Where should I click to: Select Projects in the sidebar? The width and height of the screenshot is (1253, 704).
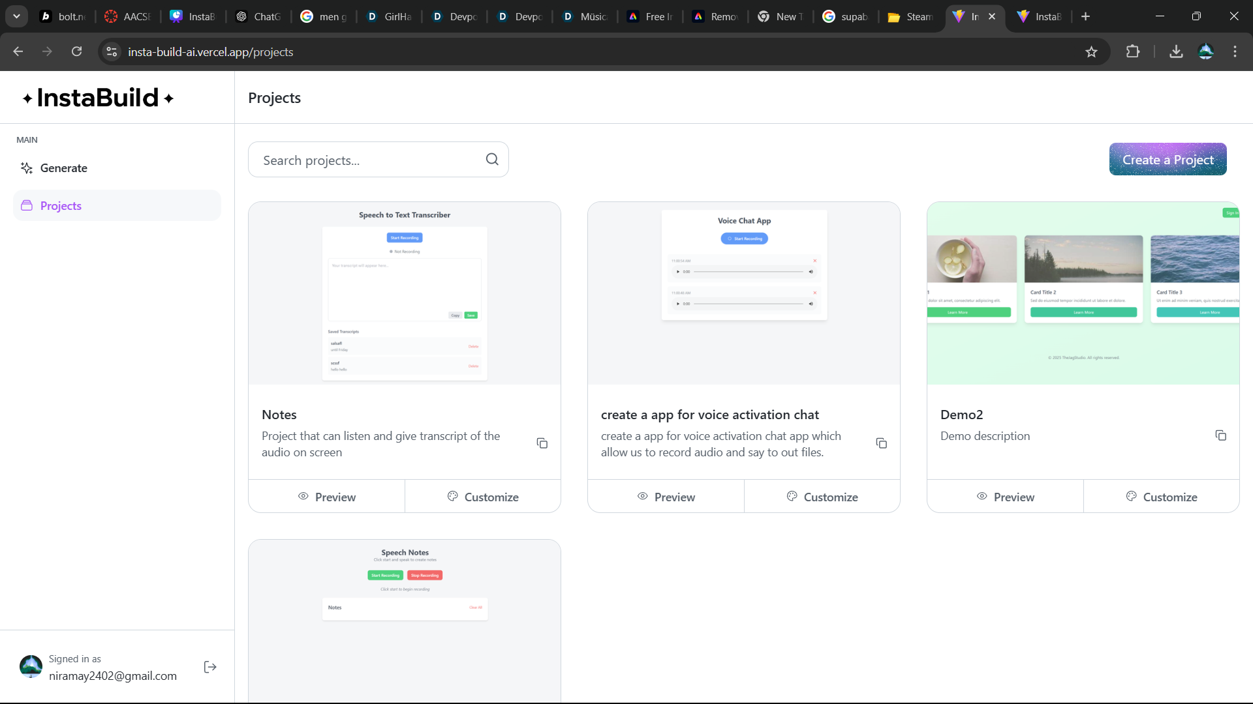tap(61, 206)
